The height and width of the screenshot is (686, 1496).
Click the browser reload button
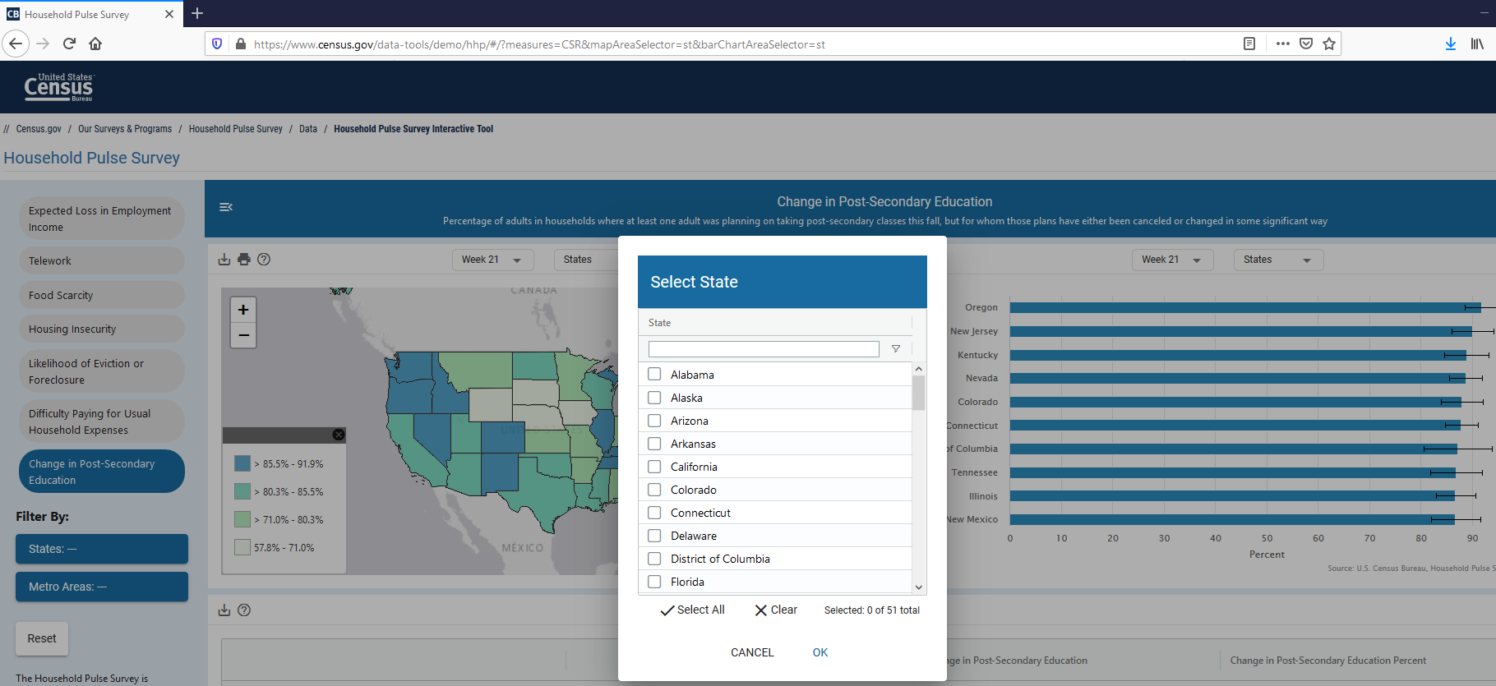pos(69,44)
